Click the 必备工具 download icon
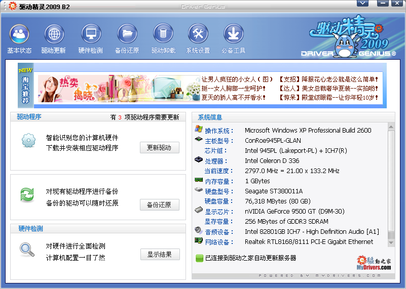The width and height of the screenshot is (406, 289). coord(233,34)
